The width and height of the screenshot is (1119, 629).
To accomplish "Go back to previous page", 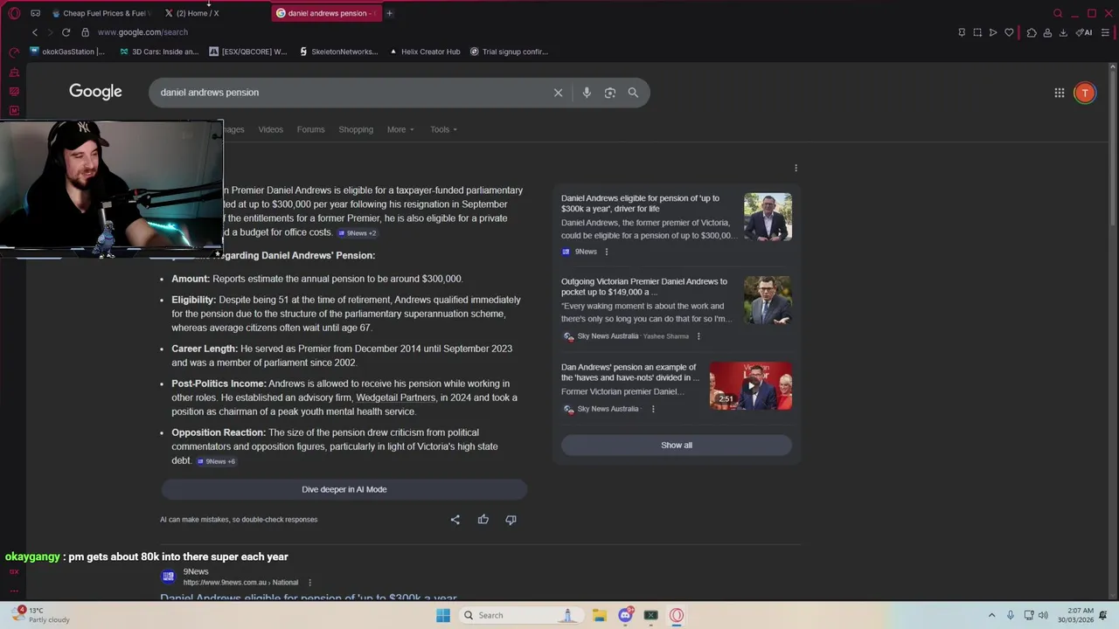I will (x=35, y=32).
